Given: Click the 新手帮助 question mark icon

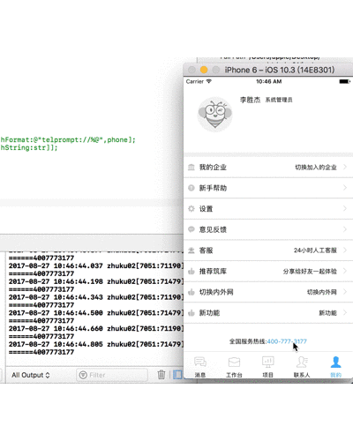Looking at the screenshot, I should 192,188.
